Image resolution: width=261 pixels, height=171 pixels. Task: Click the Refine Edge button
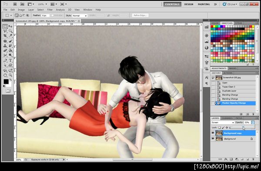click(141, 15)
